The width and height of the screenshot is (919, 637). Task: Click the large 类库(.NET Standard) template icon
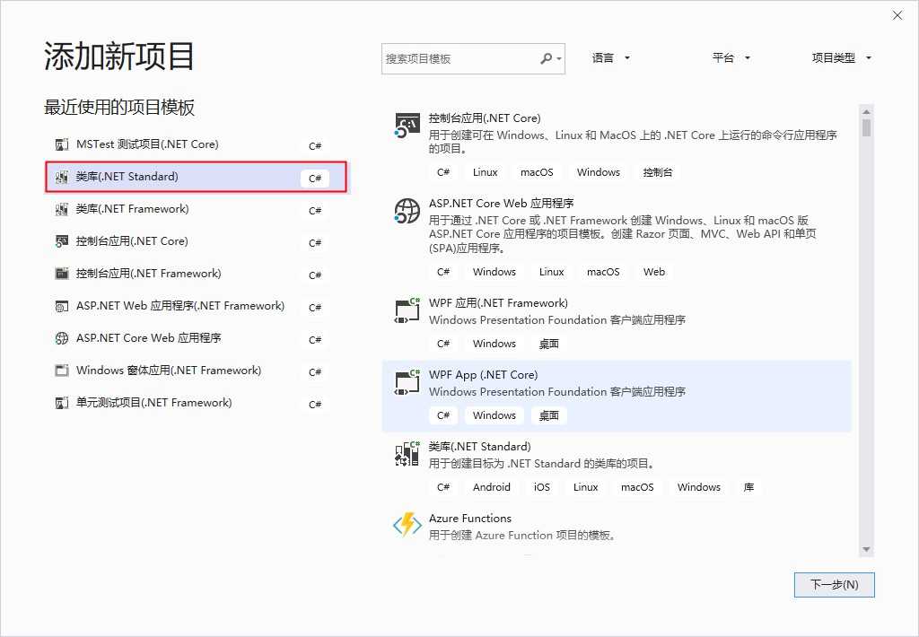click(407, 454)
